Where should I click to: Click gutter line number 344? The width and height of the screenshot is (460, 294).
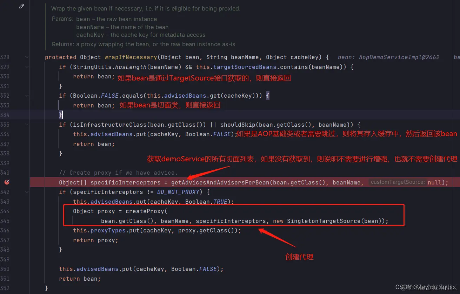tap(5, 211)
